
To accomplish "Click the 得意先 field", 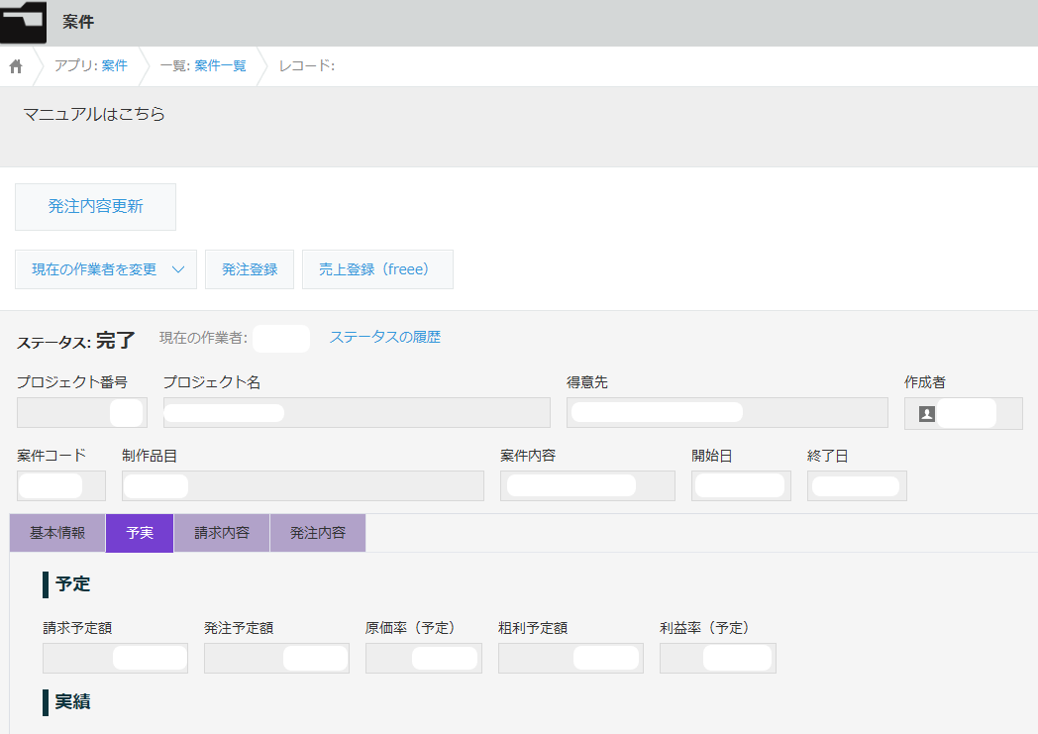I will coord(727,413).
